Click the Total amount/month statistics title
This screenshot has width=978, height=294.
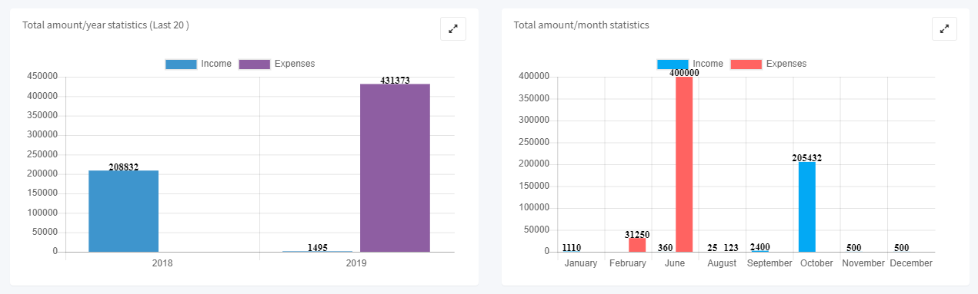581,25
